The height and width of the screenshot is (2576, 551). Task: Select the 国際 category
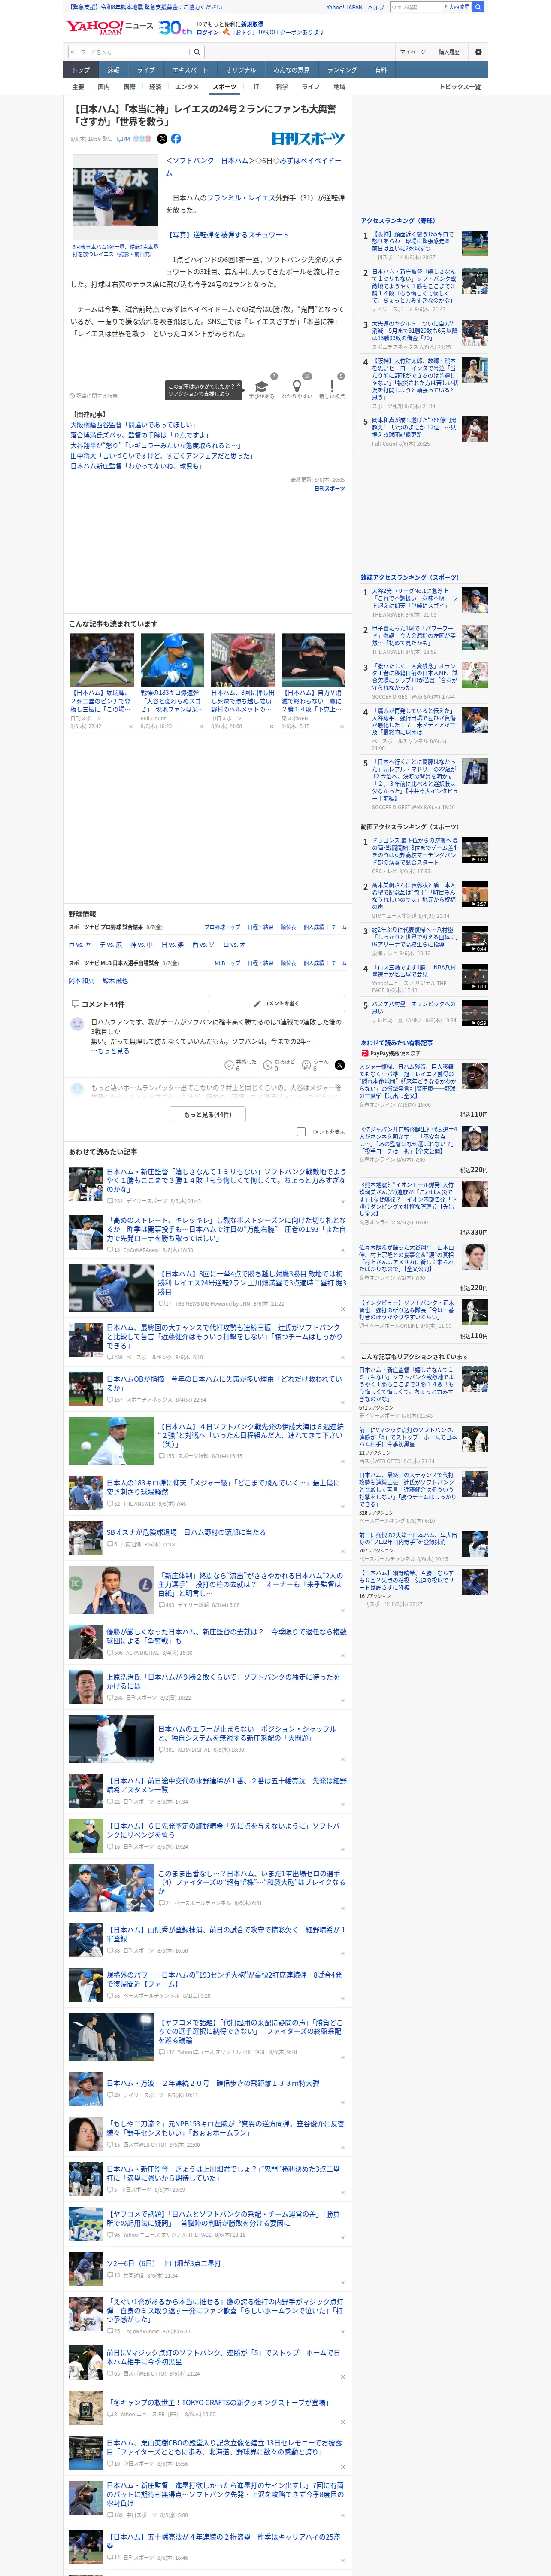(x=129, y=87)
